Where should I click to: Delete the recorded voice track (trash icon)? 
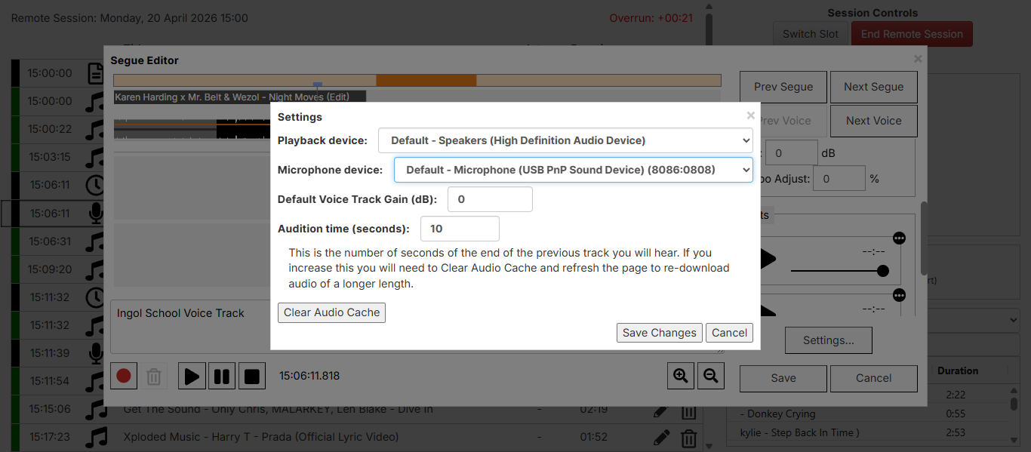click(154, 376)
